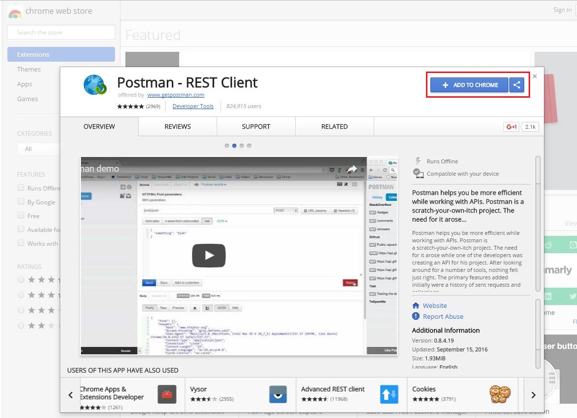Click the Compatible with your device icon
This screenshot has height=418, width=577.
click(x=418, y=173)
